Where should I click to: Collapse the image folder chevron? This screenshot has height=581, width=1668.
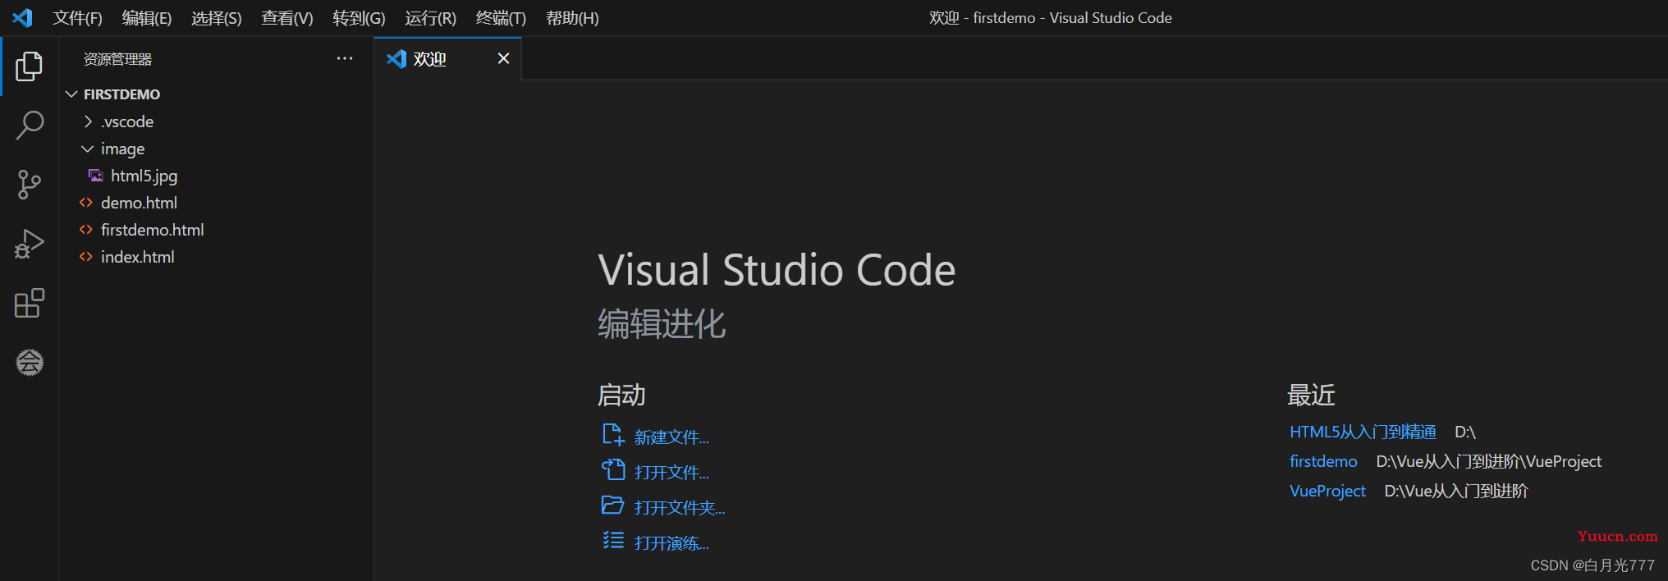click(87, 149)
